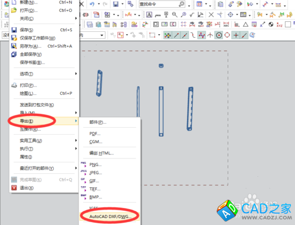295x225 pixels.
Task: Click the white color box at toolbar end
Action: pyautogui.click(x=288, y=25)
